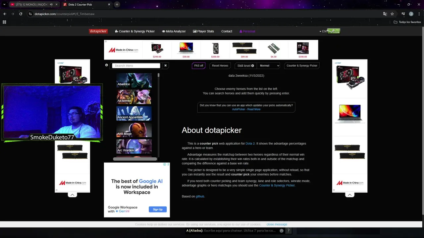Viewport: 424px width, 238px height.
Task: Click the $350.00 processor ad item
Action: tap(303, 50)
